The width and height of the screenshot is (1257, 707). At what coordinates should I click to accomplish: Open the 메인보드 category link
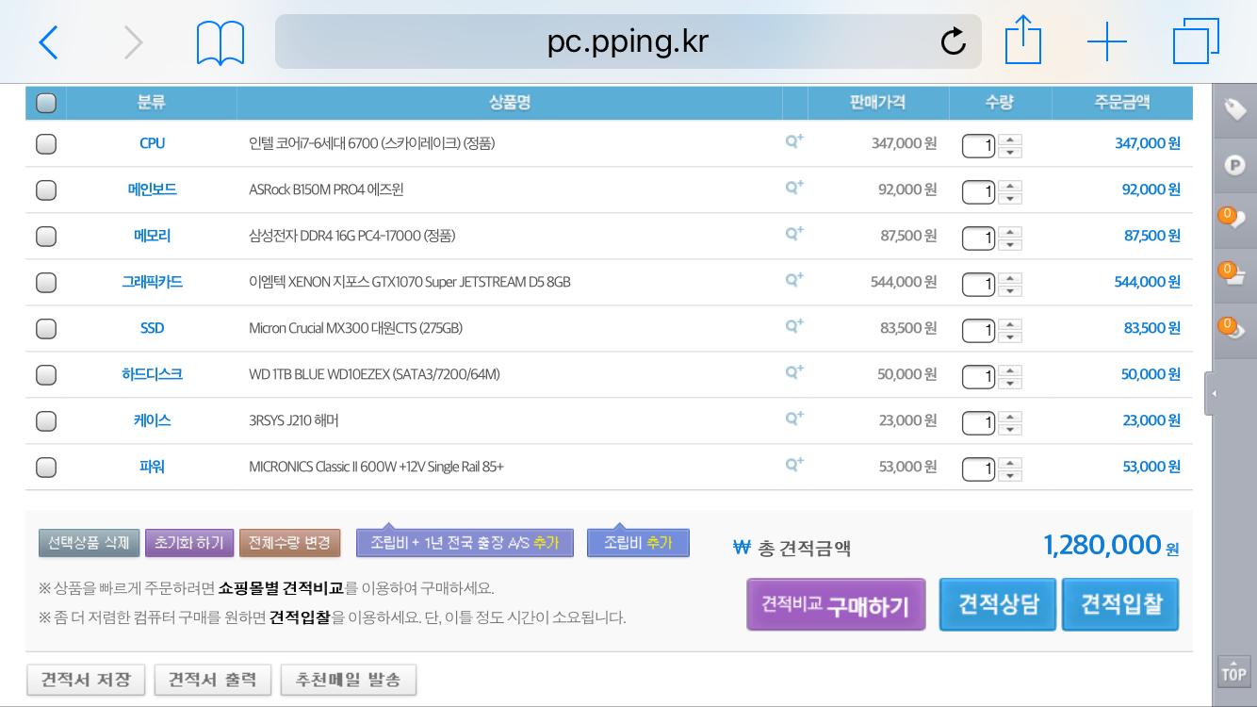[152, 189]
